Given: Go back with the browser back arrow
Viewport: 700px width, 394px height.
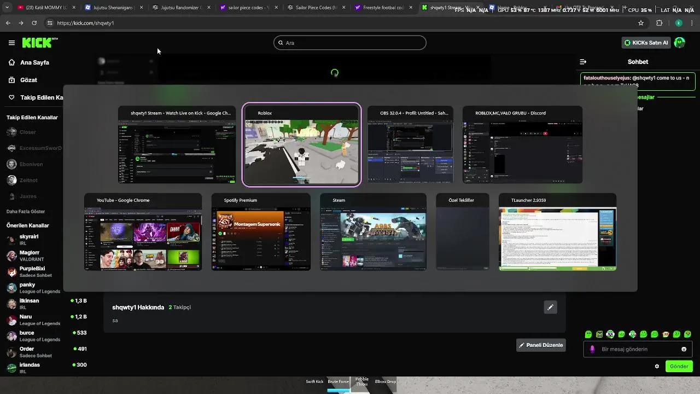Looking at the screenshot, I should click(x=8, y=23).
